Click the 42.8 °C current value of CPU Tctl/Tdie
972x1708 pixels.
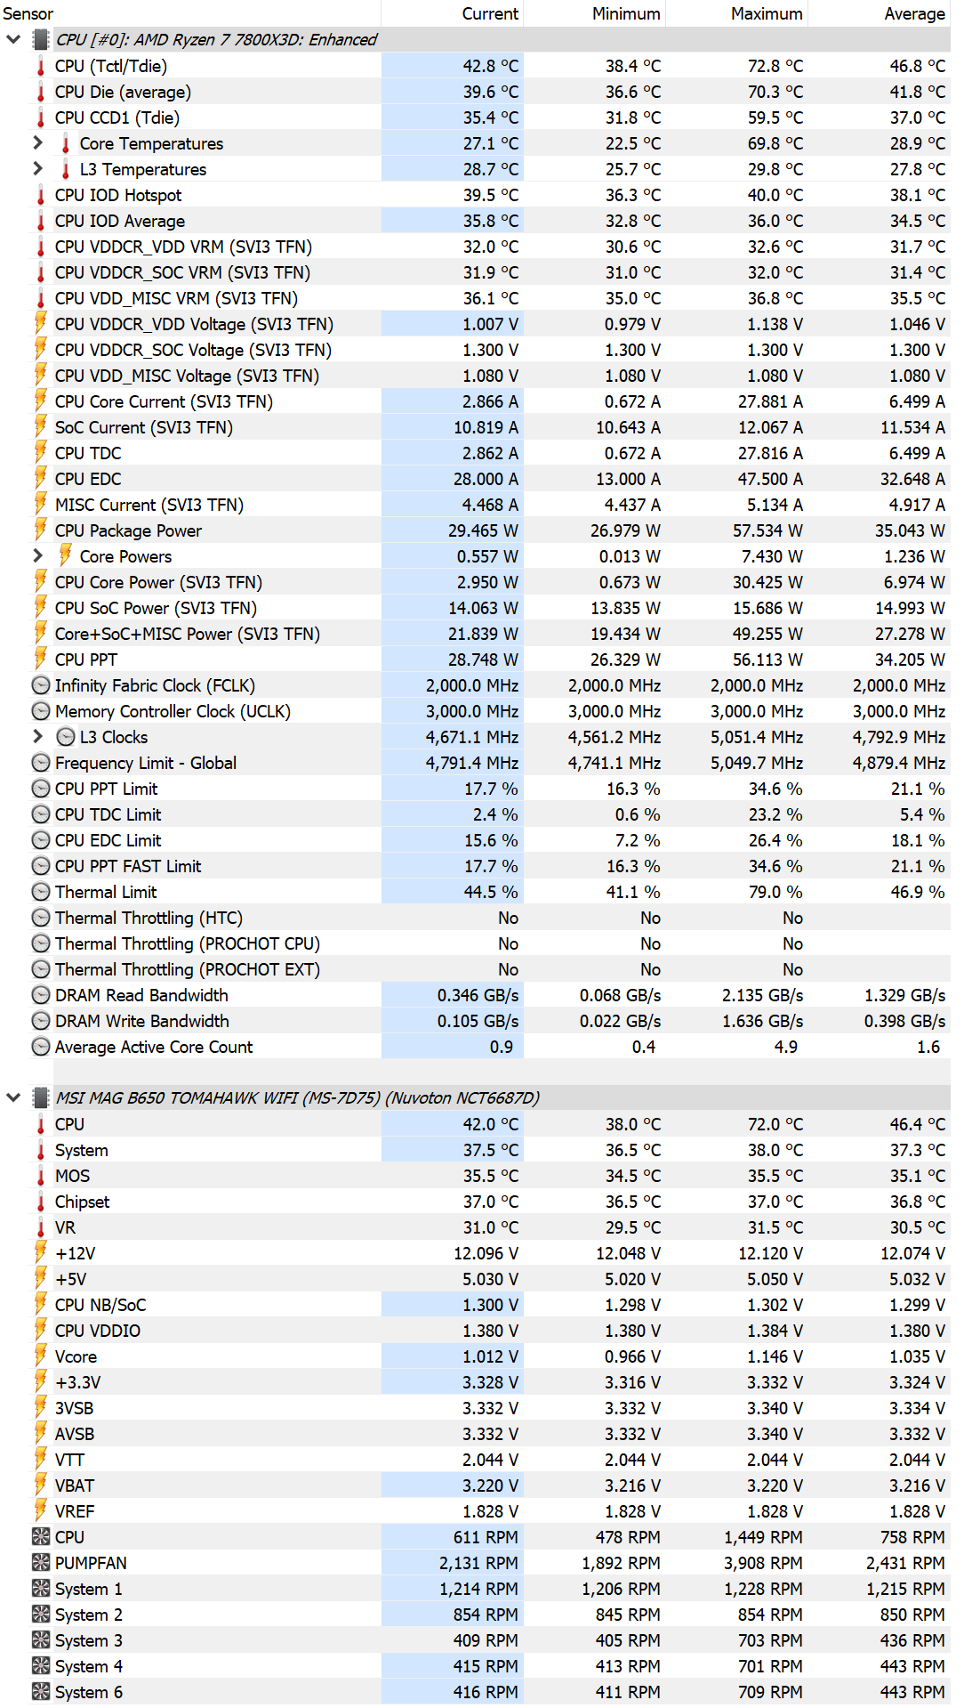coord(490,66)
